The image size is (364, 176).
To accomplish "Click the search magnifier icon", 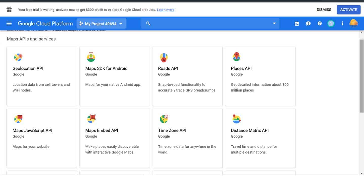I will (148, 24).
